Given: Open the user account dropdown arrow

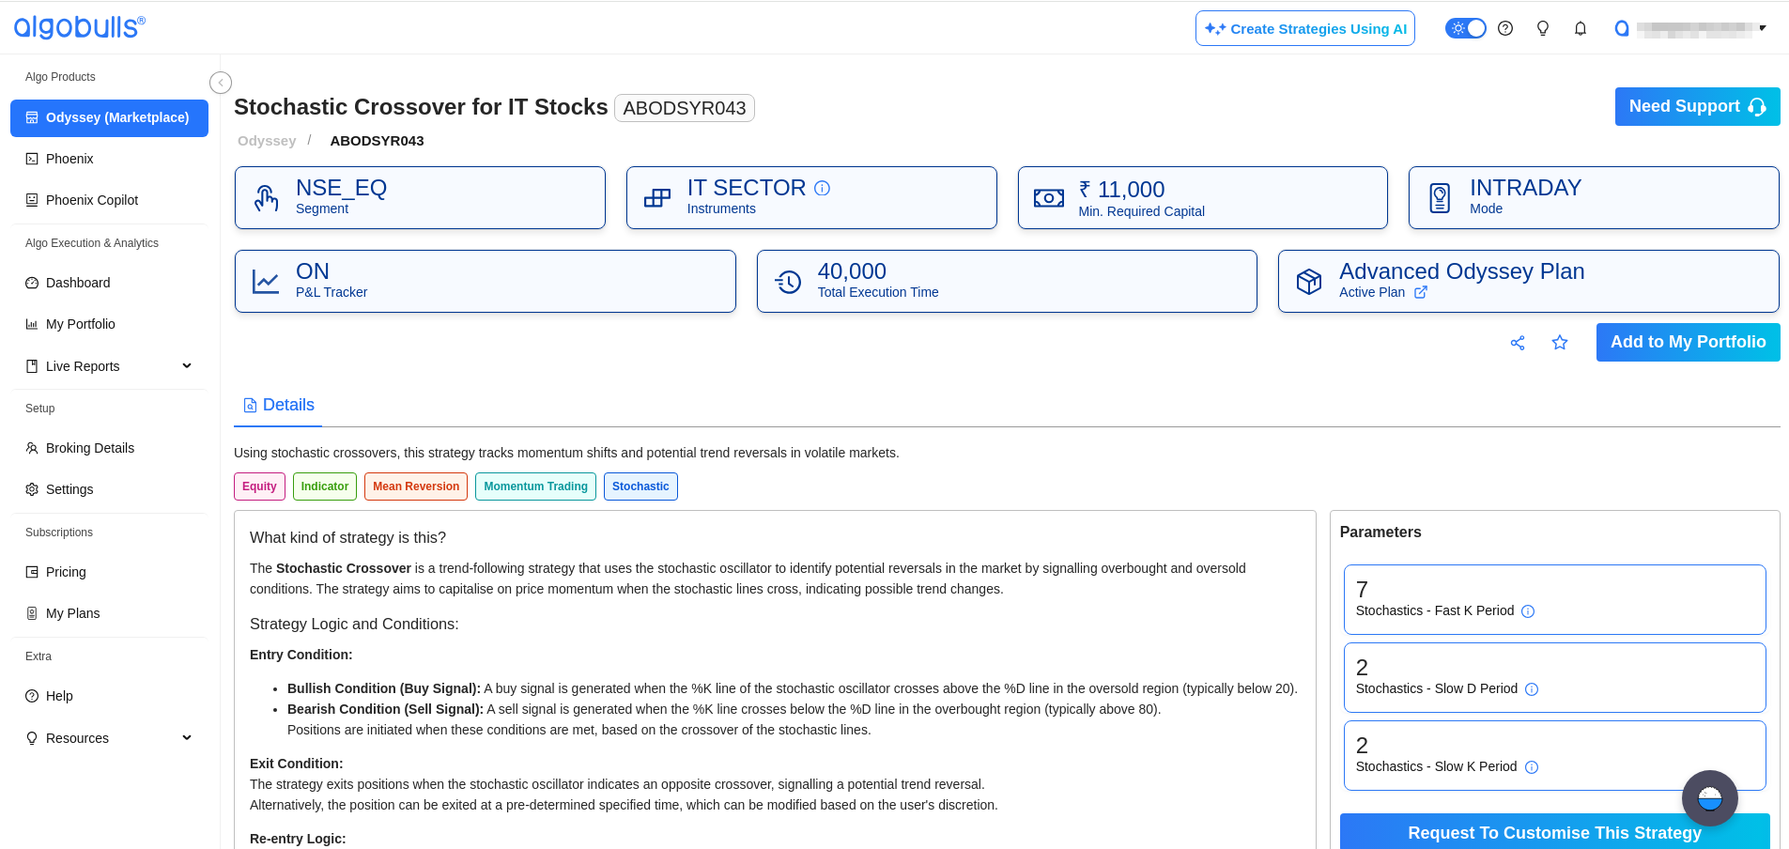Looking at the screenshot, I should [x=1763, y=28].
